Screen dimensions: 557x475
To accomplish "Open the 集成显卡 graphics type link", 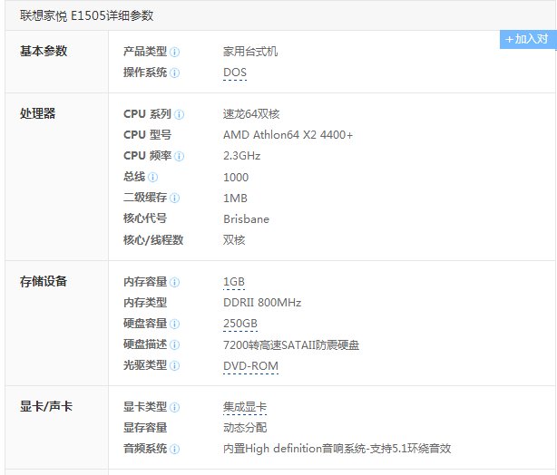I will point(245,407).
